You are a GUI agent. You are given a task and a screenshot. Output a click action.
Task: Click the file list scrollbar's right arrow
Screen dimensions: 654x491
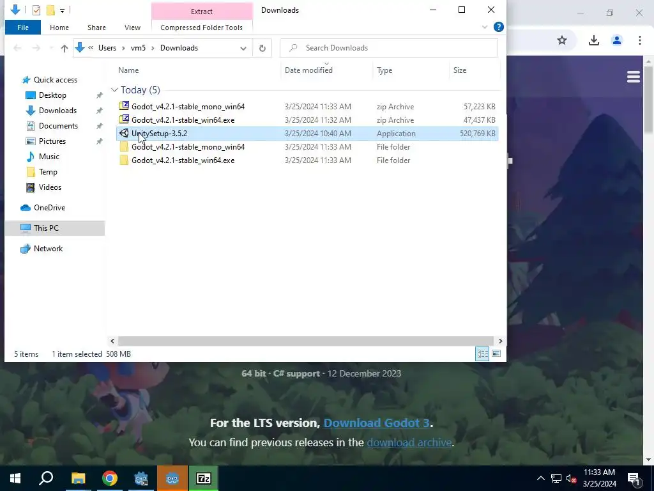click(500, 341)
